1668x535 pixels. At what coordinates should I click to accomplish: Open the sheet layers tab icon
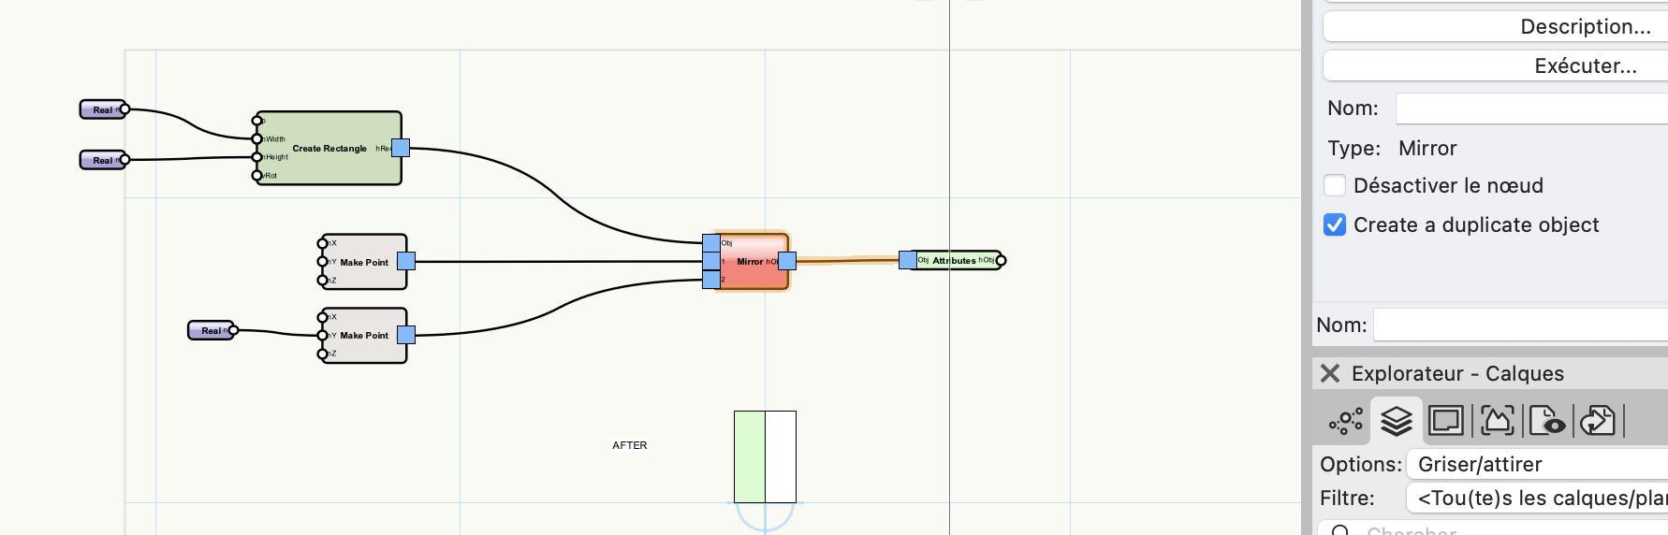tap(1445, 422)
